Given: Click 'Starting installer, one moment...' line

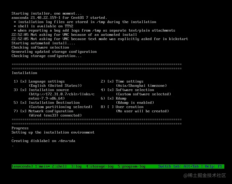Looking at the screenshot, I should 47,14.
